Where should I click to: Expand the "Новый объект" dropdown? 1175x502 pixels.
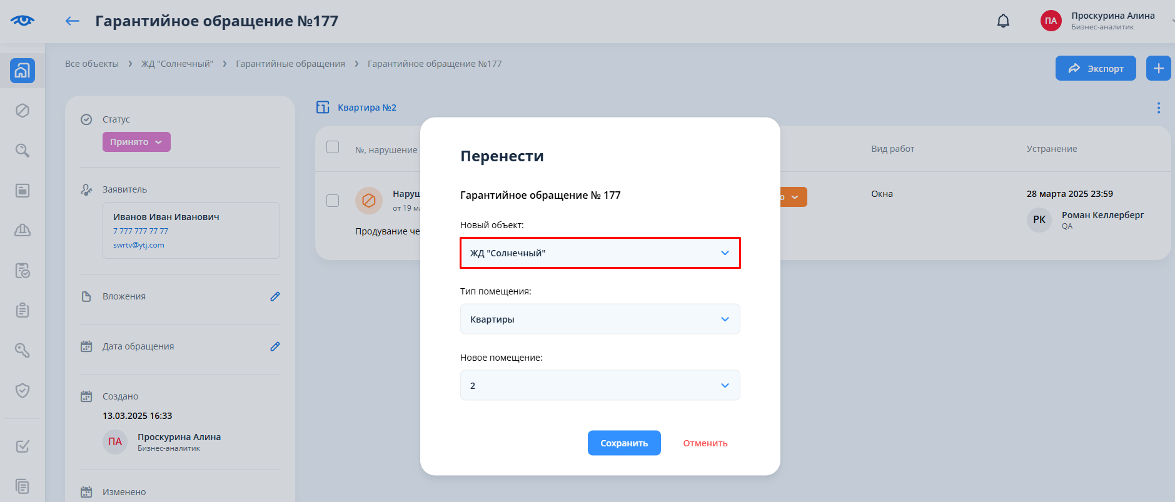pos(600,253)
